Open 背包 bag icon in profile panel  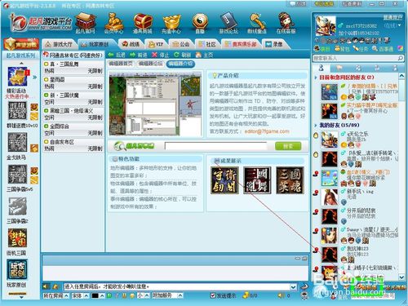tap(342, 49)
